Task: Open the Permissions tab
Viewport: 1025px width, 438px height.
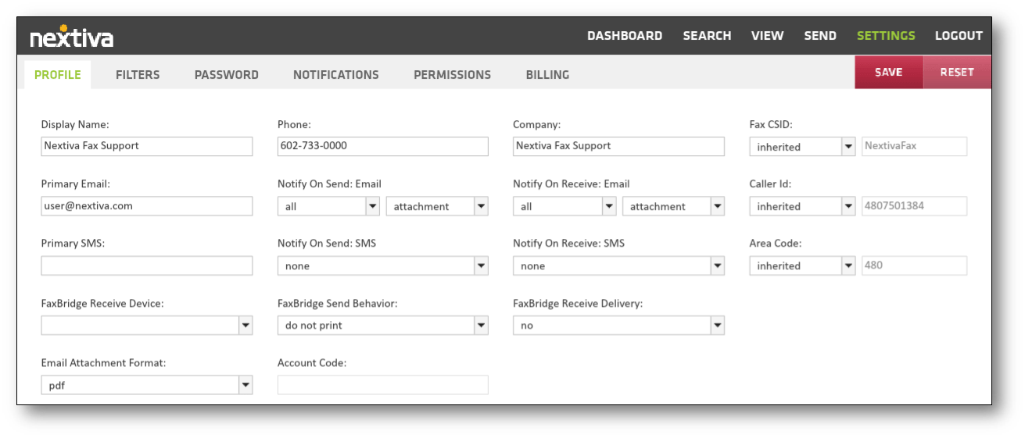Action: 453,75
